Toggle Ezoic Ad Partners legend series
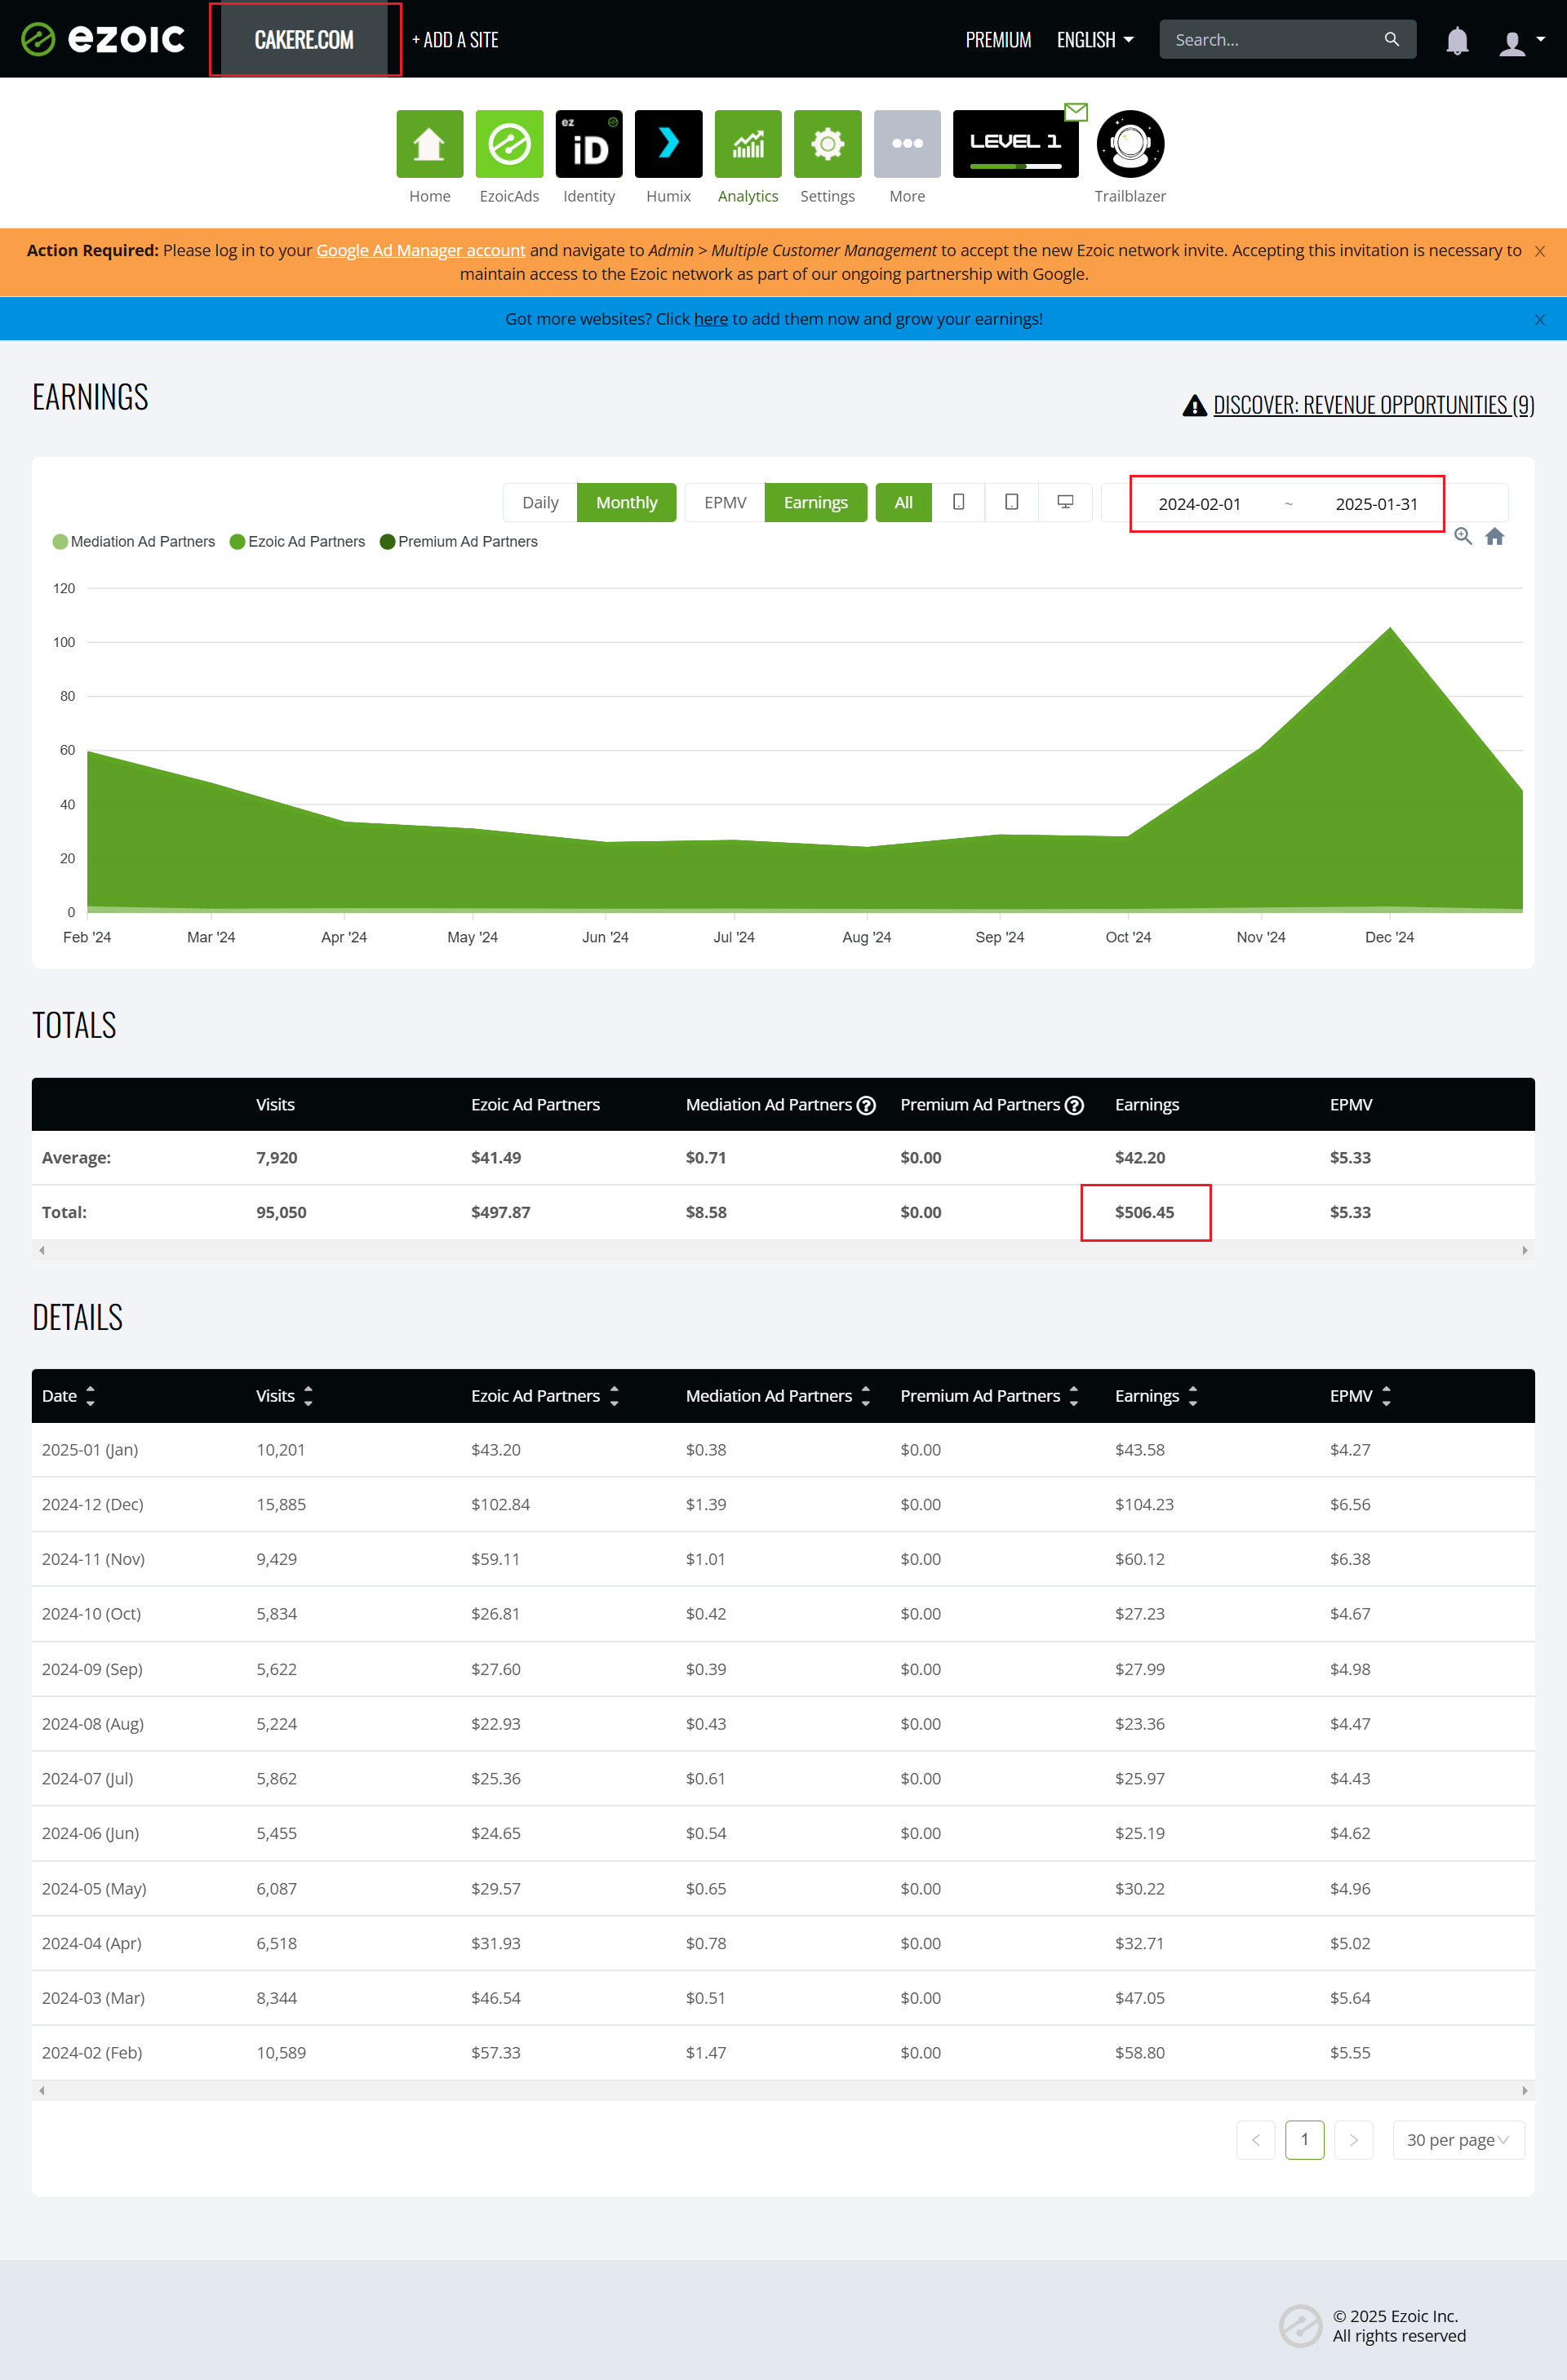The image size is (1567, 2380). point(297,542)
